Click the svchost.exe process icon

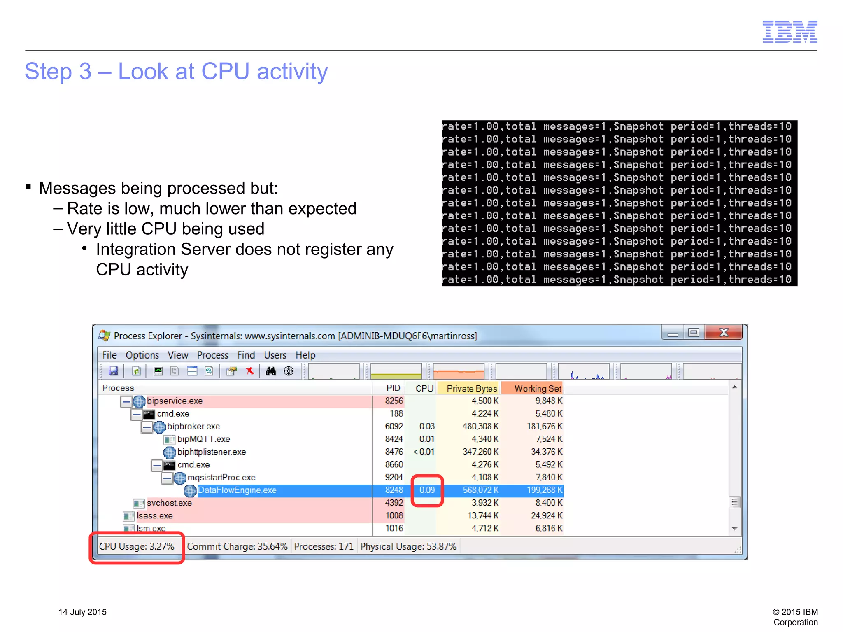tap(139, 503)
